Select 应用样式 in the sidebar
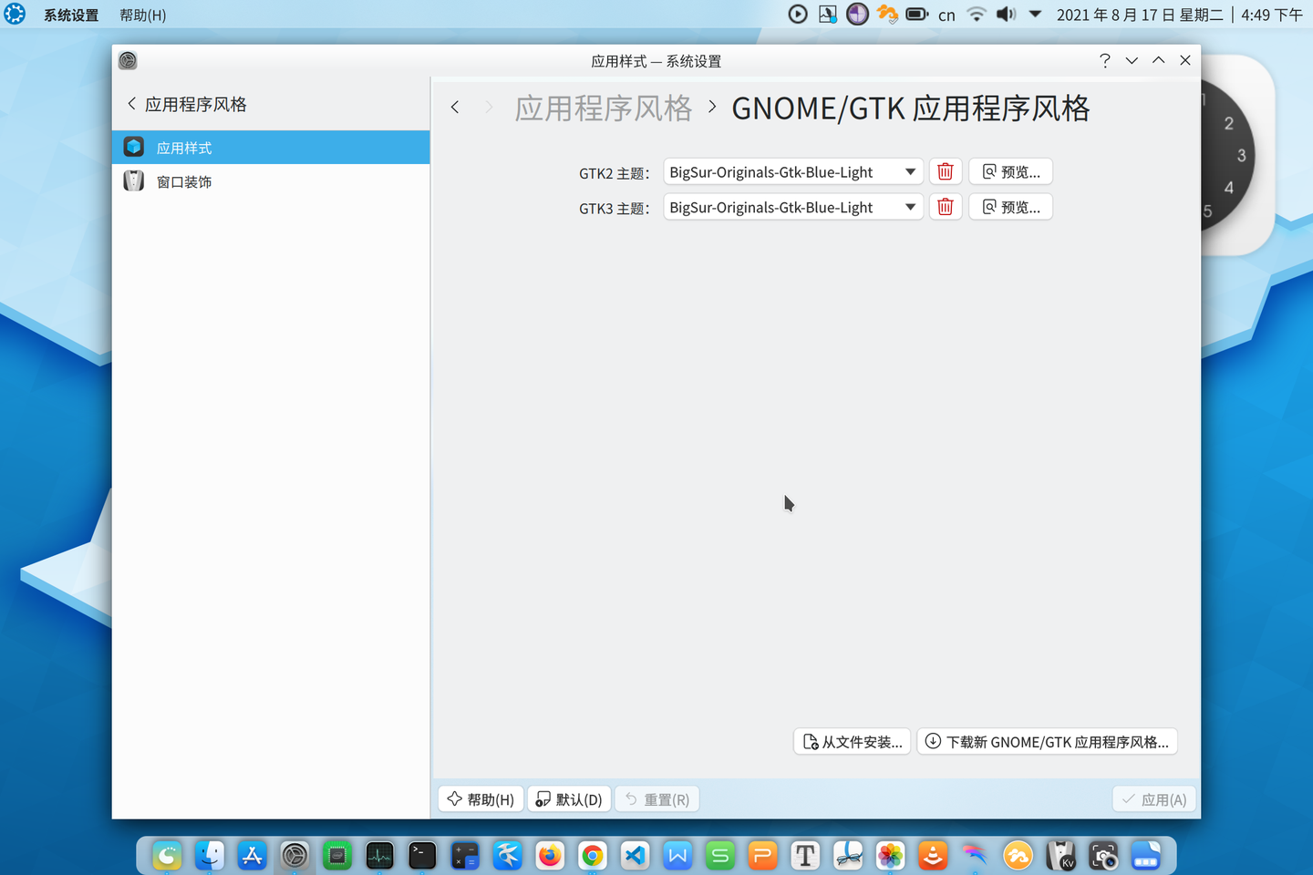The height and width of the screenshot is (875, 1313). [271, 147]
